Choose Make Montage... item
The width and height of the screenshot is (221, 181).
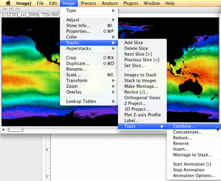pos(142,86)
